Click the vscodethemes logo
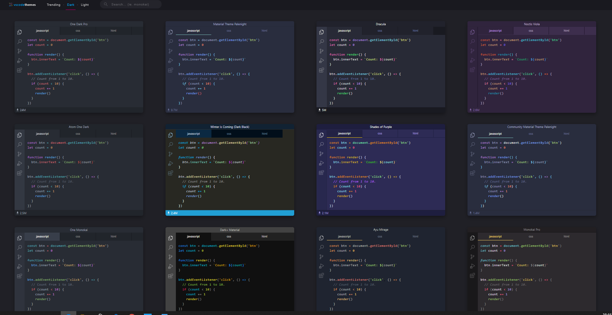This screenshot has height=315, width=612. click(22, 5)
